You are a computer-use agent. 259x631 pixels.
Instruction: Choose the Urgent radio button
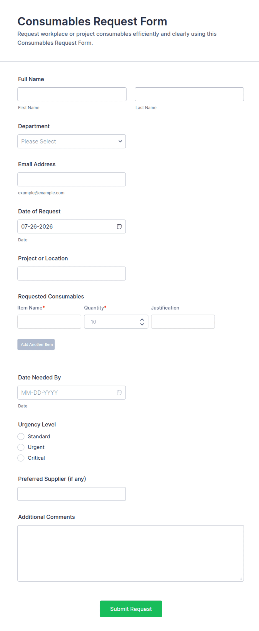[21, 447]
